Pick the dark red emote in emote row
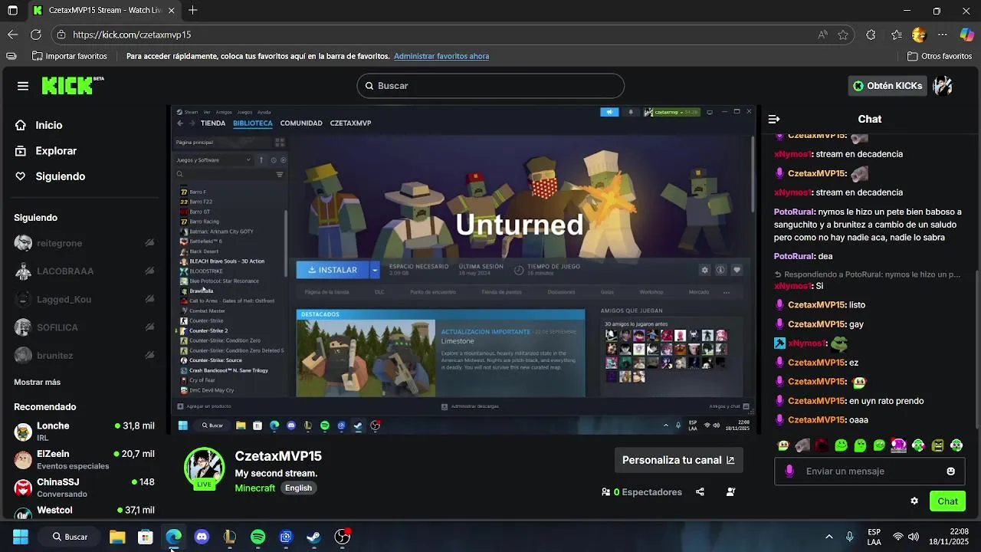The image size is (981, 552). click(x=822, y=445)
